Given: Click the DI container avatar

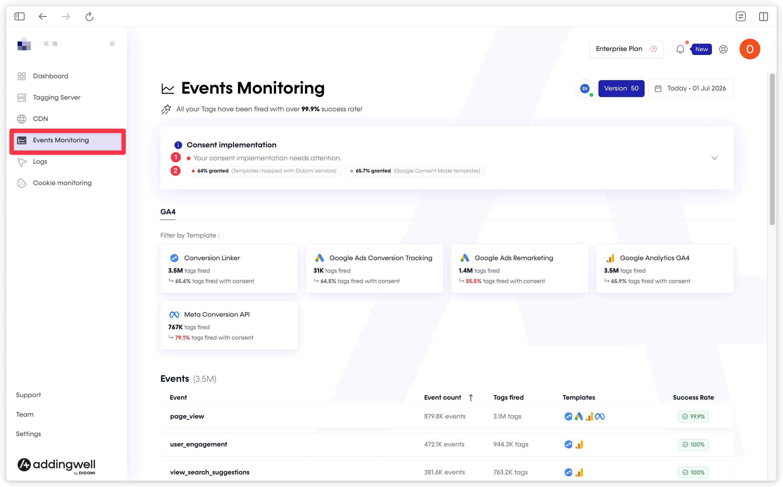Looking at the screenshot, I should tap(585, 88).
